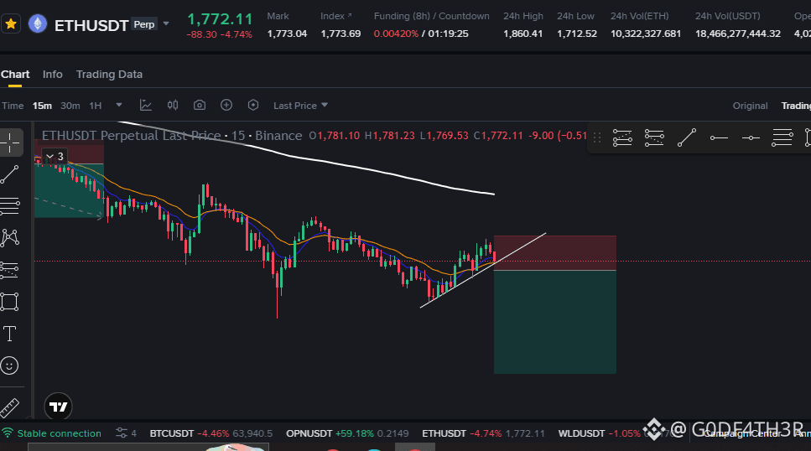Open BTCUSDT from the bottom ticker
Image resolution: width=811 pixels, height=451 pixels.
click(x=211, y=433)
